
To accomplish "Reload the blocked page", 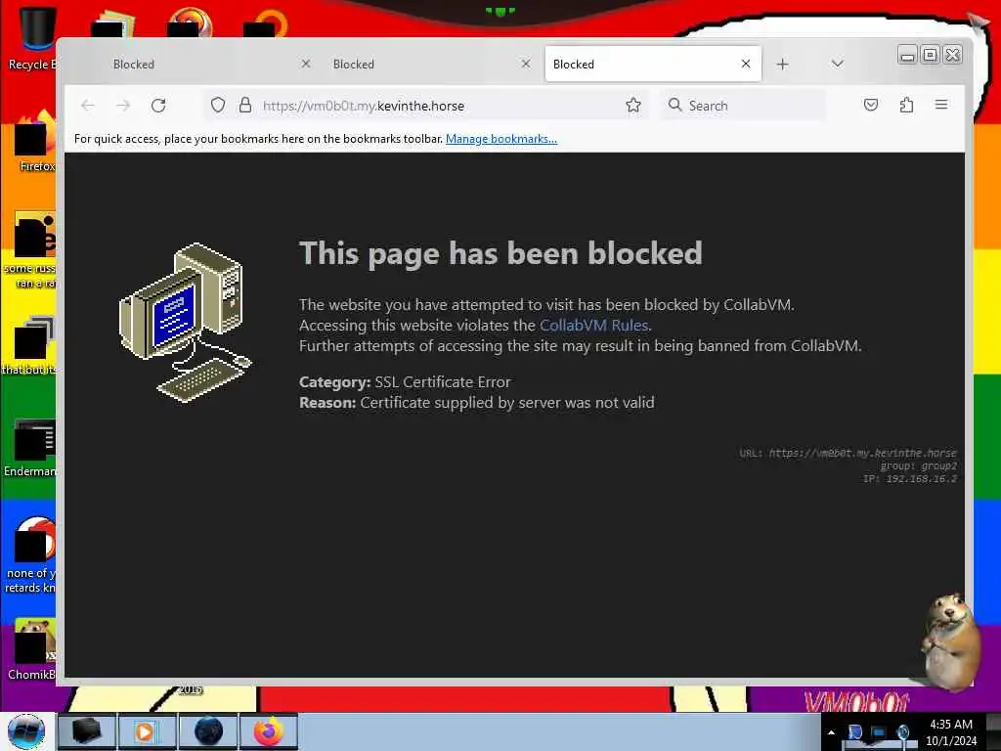I will 158,106.
